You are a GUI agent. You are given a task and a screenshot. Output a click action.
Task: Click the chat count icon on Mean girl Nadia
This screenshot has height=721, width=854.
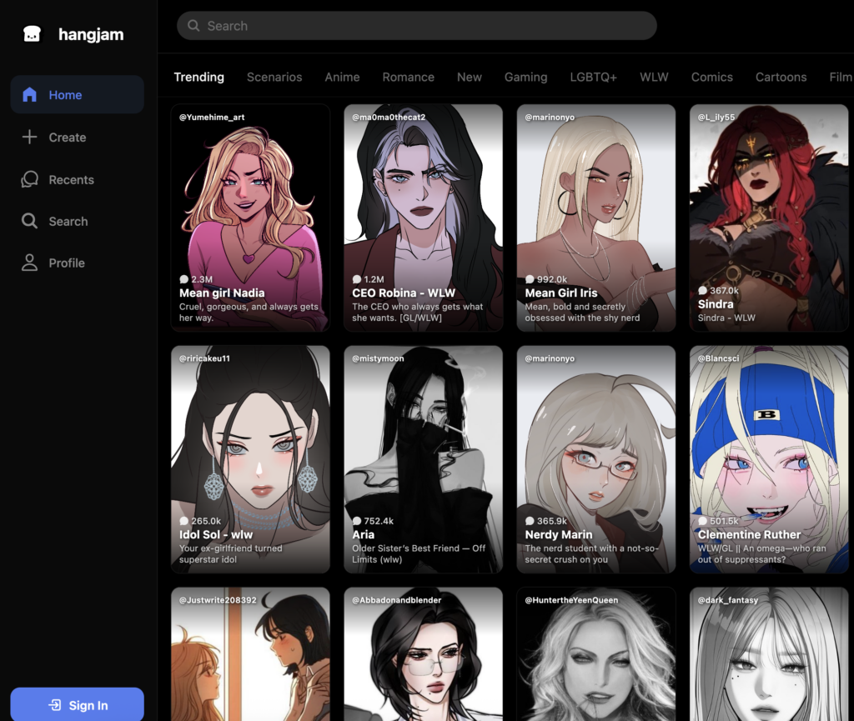[x=184, y=279]
